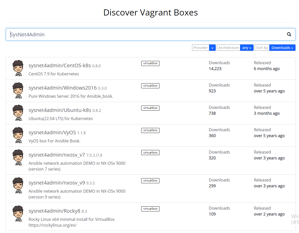Click '3 months ago' release date

pos(266,113)
